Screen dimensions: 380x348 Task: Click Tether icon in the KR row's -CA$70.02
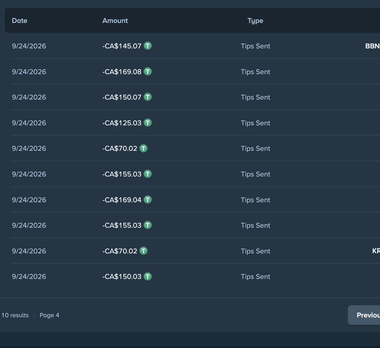click(143, 251)
